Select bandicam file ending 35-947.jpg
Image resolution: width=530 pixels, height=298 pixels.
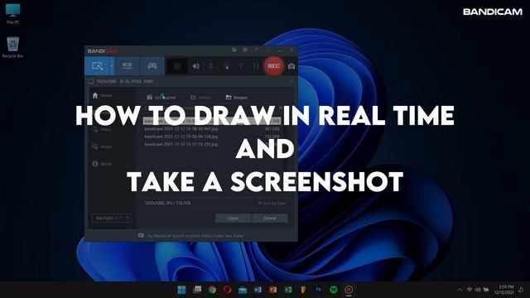click(212, 129)
